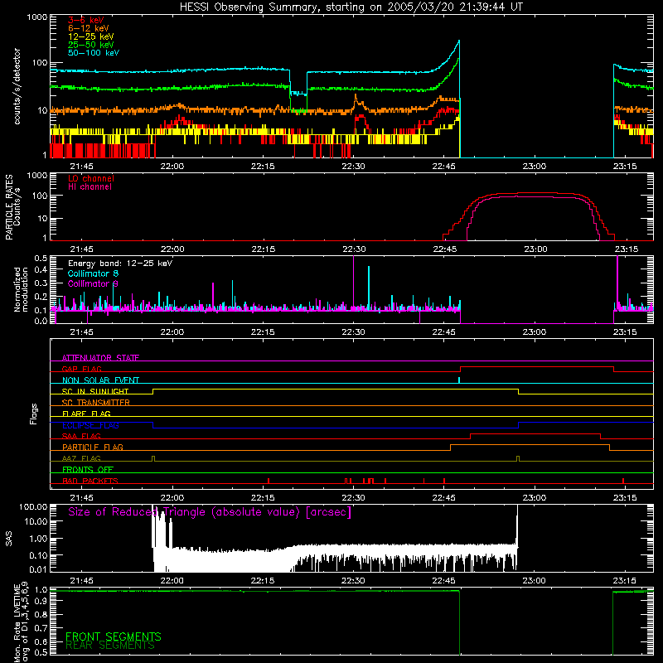663x663 pixels.
Task: Click the 100.00 label on the SAS y-axis
Action: [33, 506]
